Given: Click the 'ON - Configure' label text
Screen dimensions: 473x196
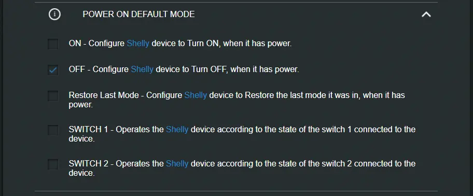Looking at the screenshot, I should pos(96,44).
